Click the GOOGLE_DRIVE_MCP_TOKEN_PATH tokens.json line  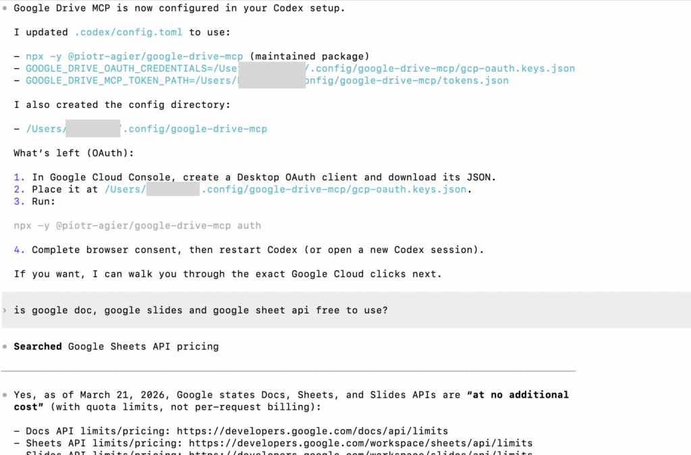coord(267,80)
